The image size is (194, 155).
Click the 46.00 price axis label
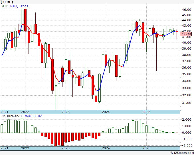pos(186,10)
